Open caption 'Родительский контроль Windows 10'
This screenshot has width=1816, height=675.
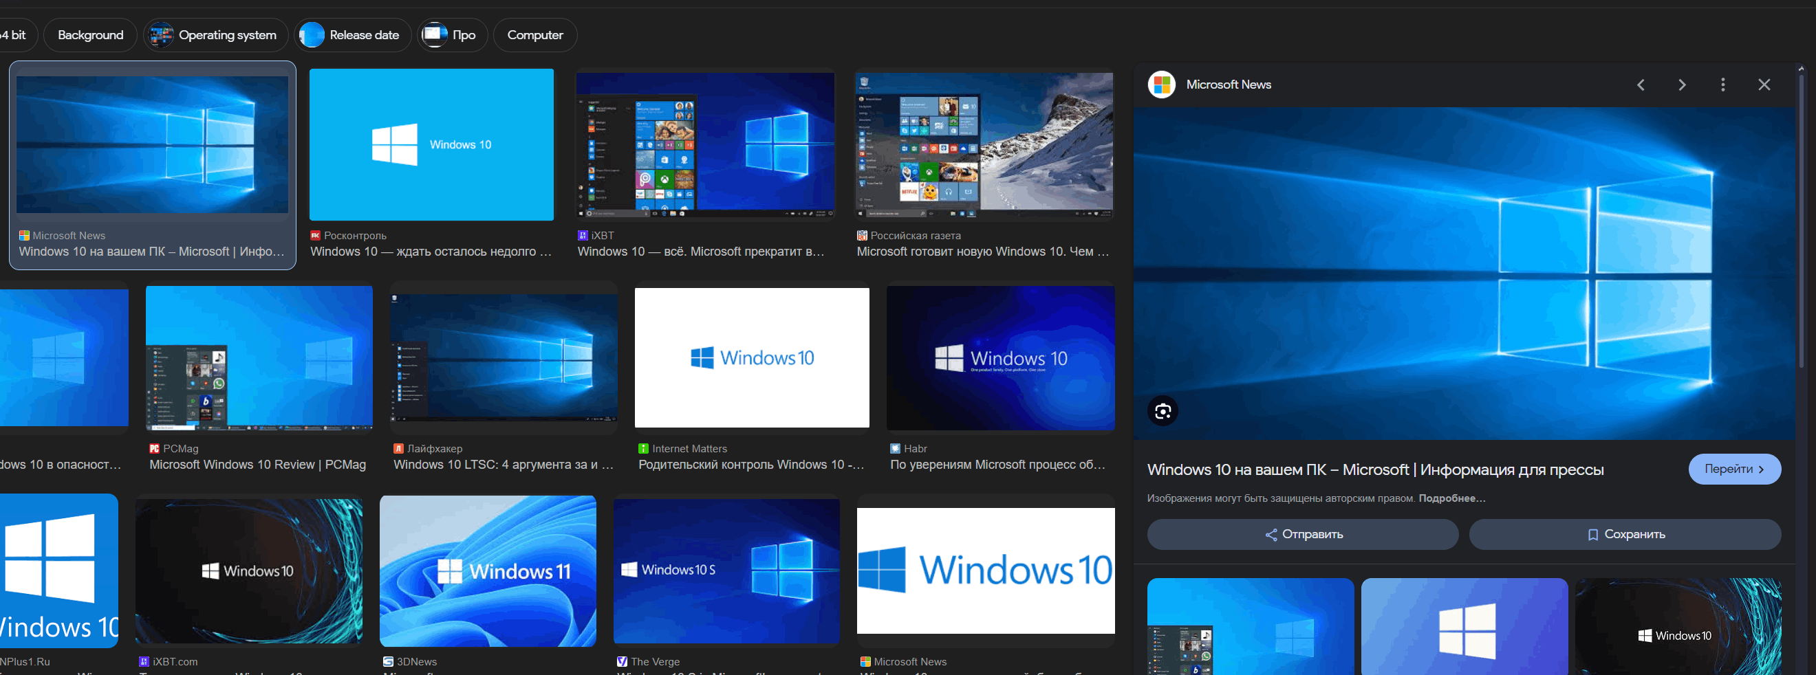click(x=750, y=465)
